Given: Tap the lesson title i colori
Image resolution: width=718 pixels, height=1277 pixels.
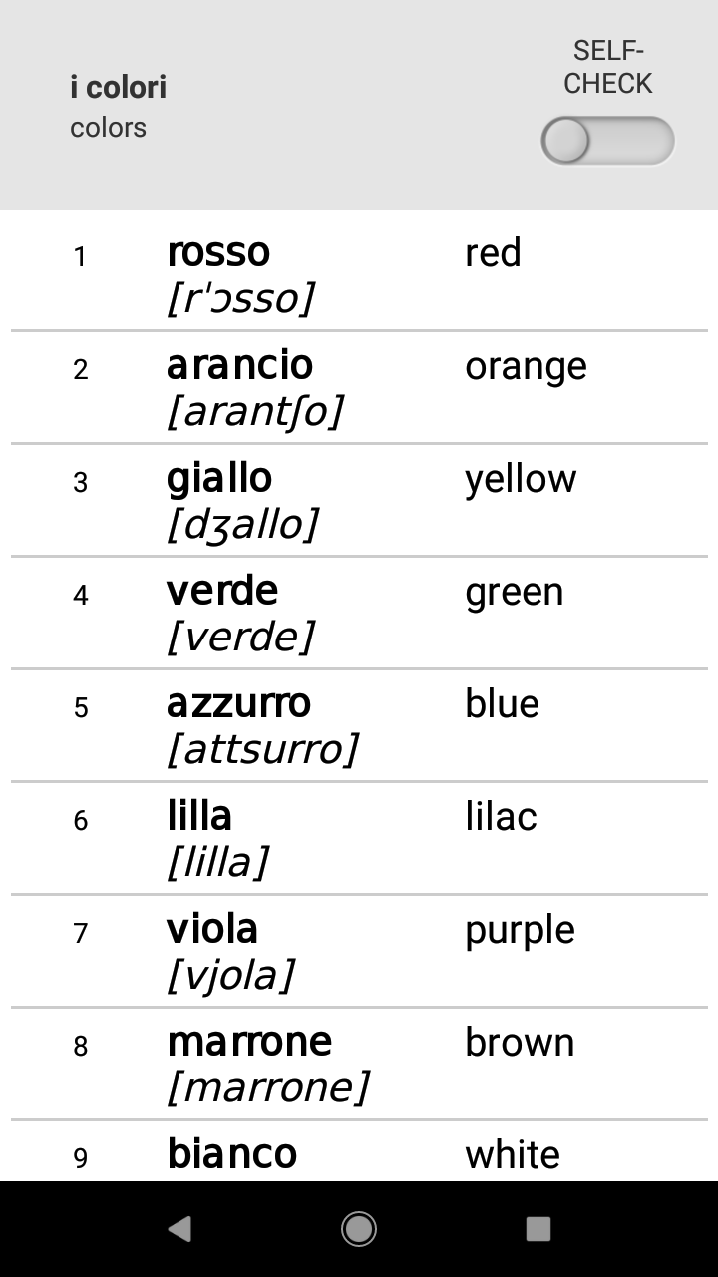Looking at the screenshot, I should point(117,87).
